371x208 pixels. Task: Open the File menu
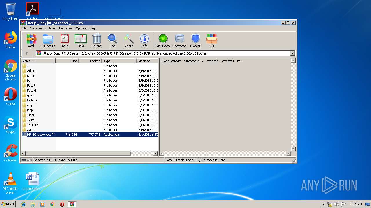24,28
